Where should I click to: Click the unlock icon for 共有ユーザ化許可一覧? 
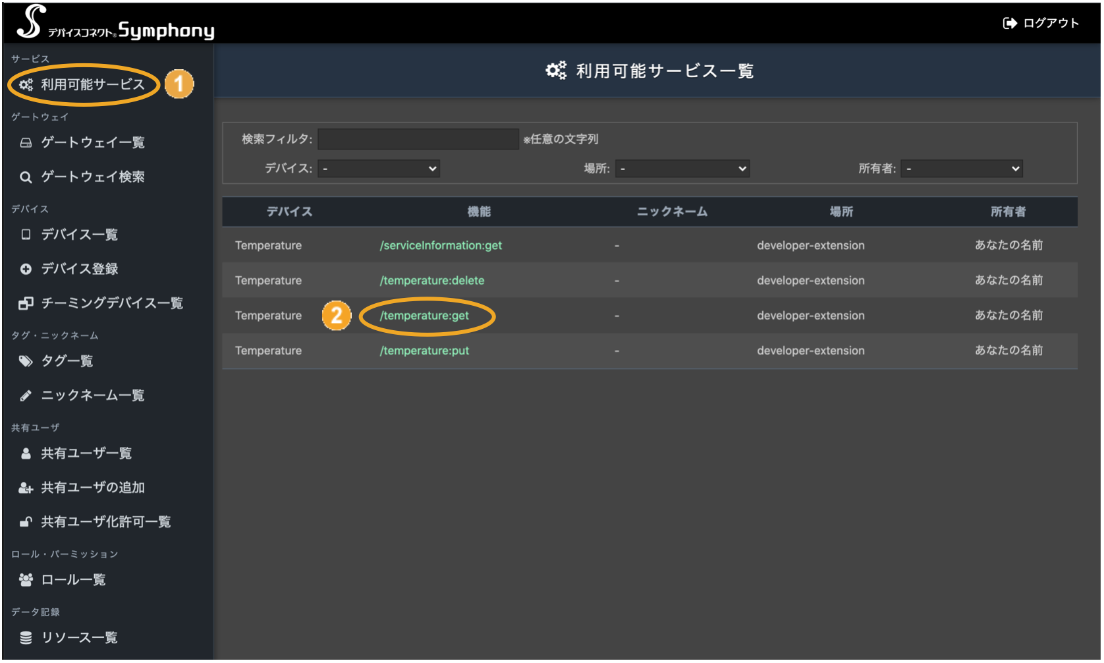[26, 522]
